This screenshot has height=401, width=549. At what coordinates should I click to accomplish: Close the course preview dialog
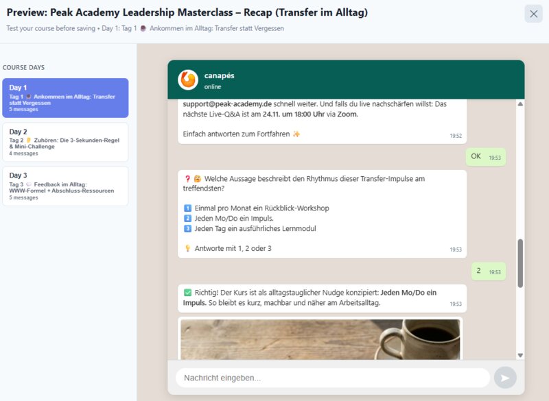pyautogui.click(x=533, y=14)
